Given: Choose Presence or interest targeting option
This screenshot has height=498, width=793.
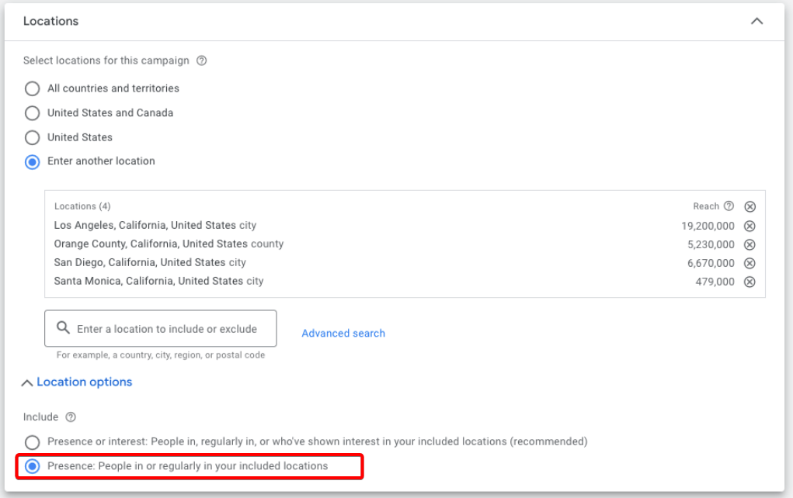Looking at the screenshot, I should tap(33, 442).
